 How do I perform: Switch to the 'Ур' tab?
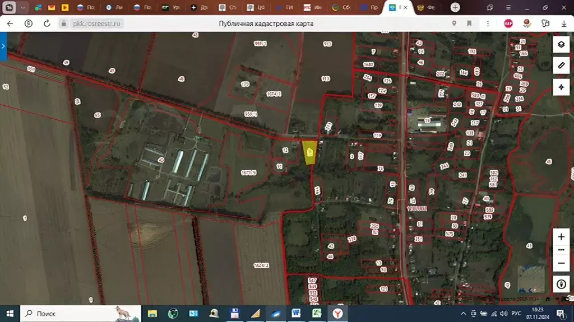point(172,7)
